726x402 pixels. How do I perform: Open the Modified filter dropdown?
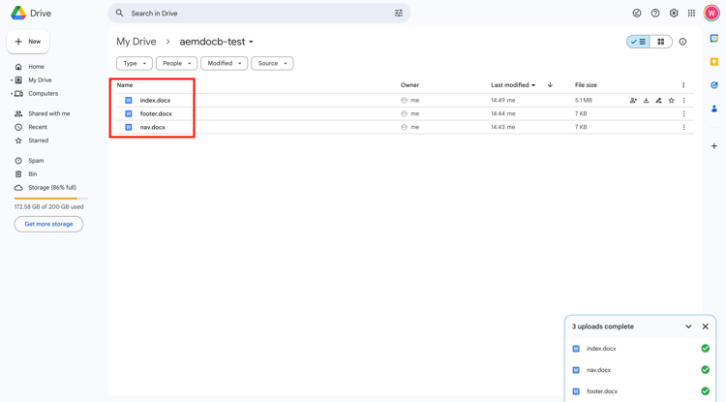[x=225, y=64]
